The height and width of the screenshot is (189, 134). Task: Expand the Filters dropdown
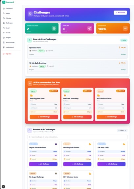[x=122, y=130]
